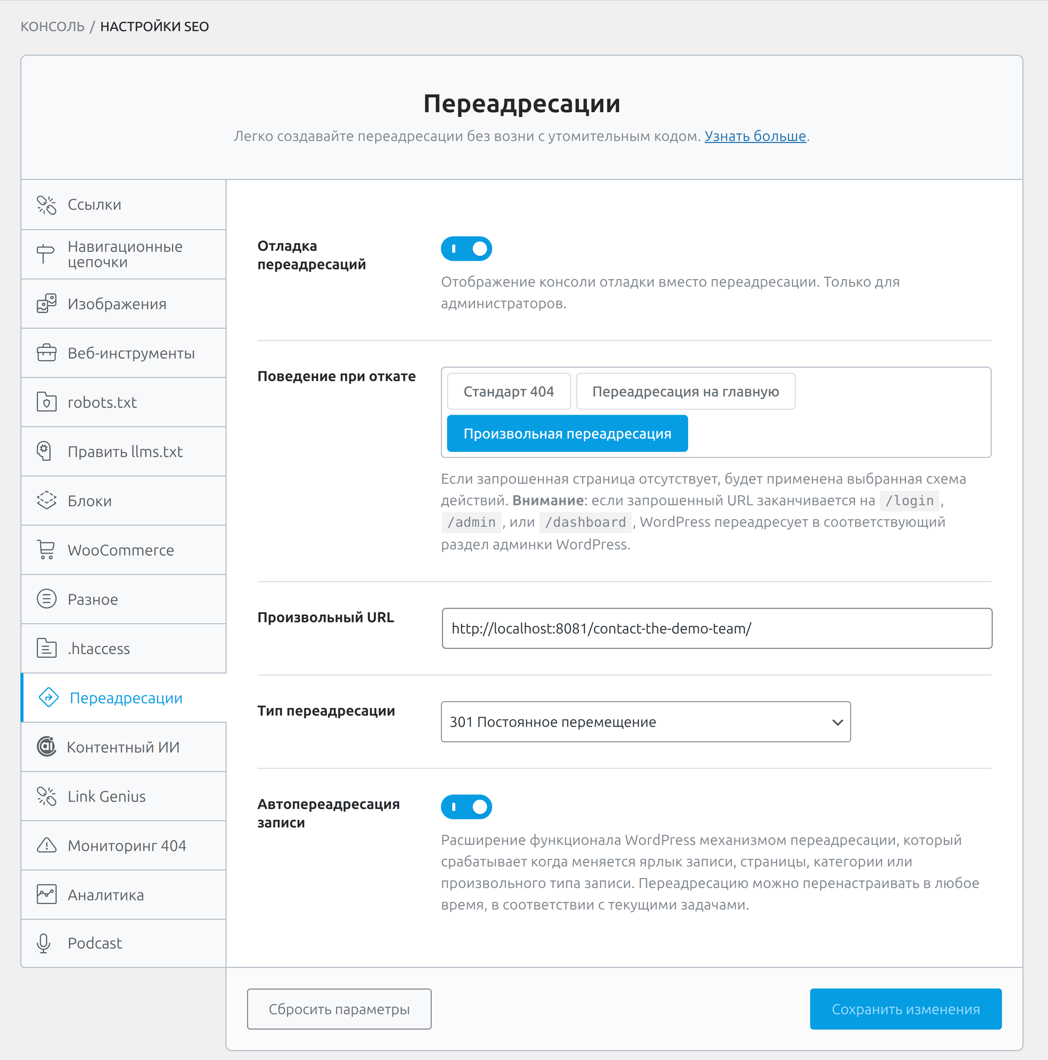
Task: Click the robots.txt file icon
Action: pyautogui.click(x=47, y=402)
